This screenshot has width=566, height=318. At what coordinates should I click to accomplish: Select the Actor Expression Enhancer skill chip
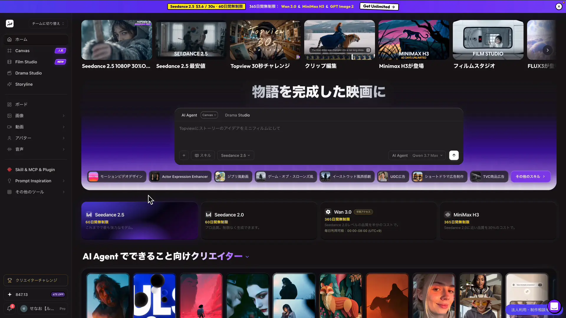pyautogui.click(x=180, y=177)
